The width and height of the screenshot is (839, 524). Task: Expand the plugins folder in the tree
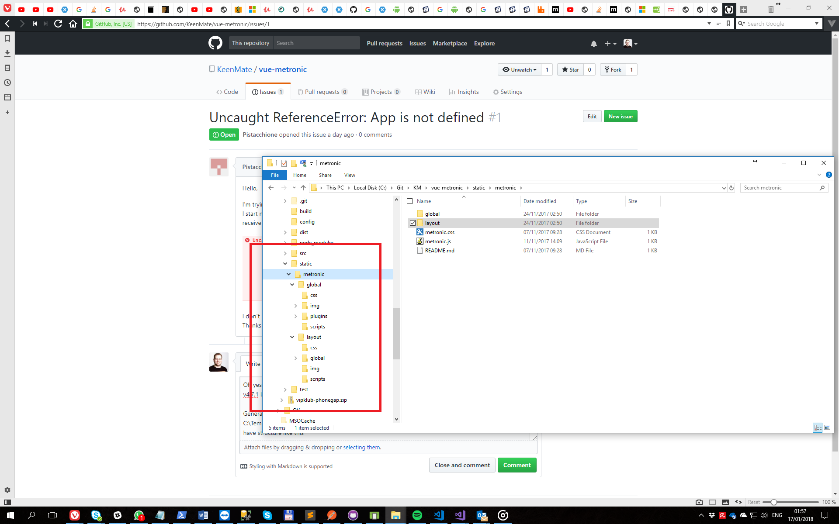295,316
